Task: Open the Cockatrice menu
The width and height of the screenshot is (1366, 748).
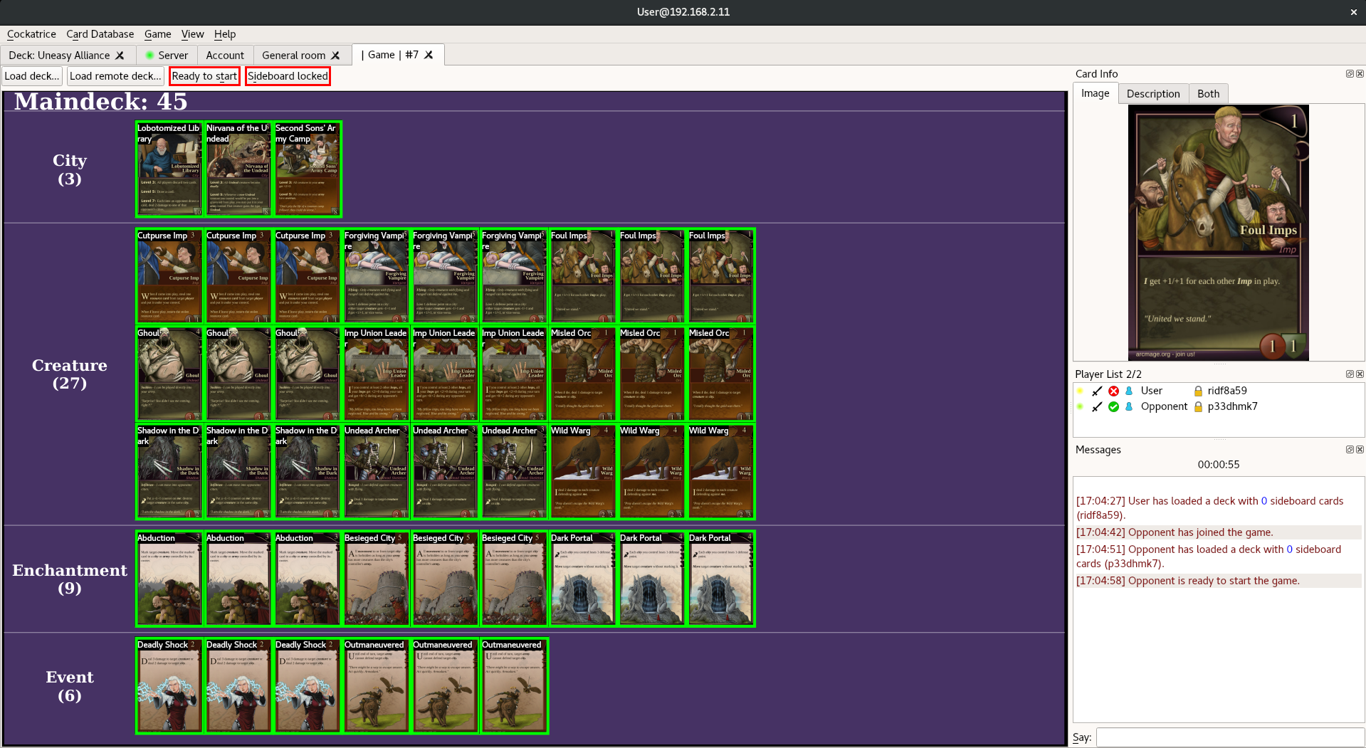Action: point(31,34)
